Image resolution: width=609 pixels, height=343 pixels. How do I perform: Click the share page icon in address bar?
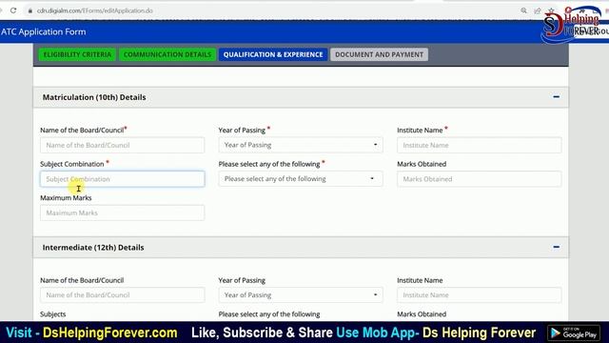point(538,10)
